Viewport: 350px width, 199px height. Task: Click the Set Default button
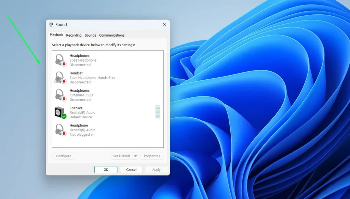click(x=122, y=156)
